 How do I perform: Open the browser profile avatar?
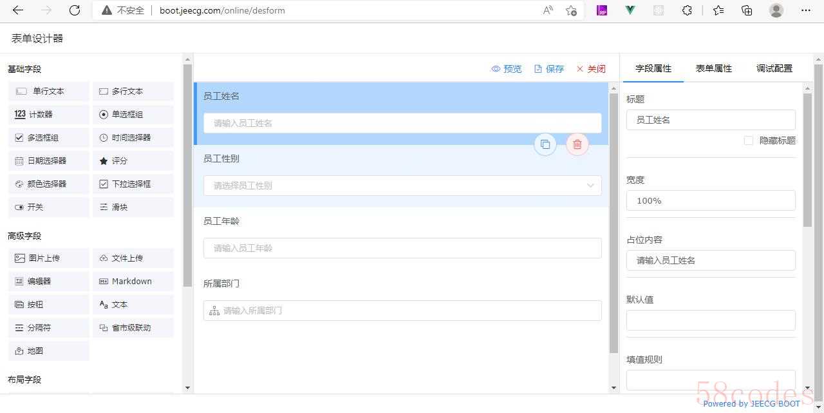776,10
